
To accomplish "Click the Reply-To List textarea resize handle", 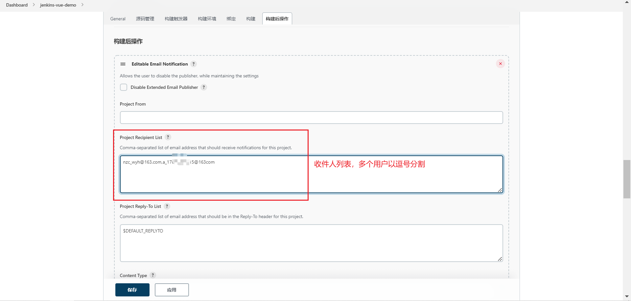I will pyautogui.click(x=500, y=259).
